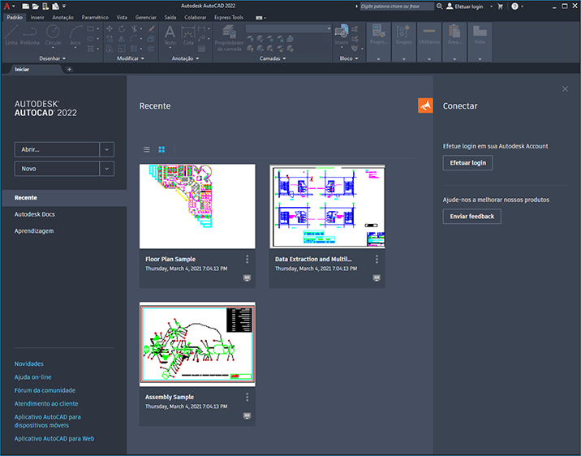
Task: Expand the Camadas panel
Action: (273, 58)
